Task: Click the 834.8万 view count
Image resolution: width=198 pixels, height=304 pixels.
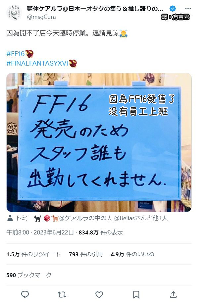Action: tap(101, 232)
